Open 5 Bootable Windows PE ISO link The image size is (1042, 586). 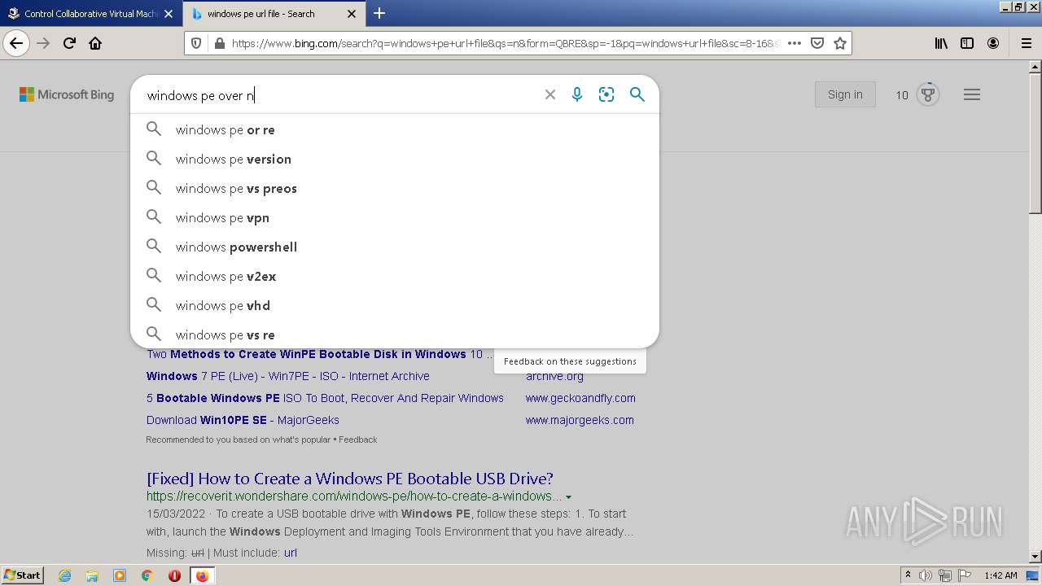[325, 398]
